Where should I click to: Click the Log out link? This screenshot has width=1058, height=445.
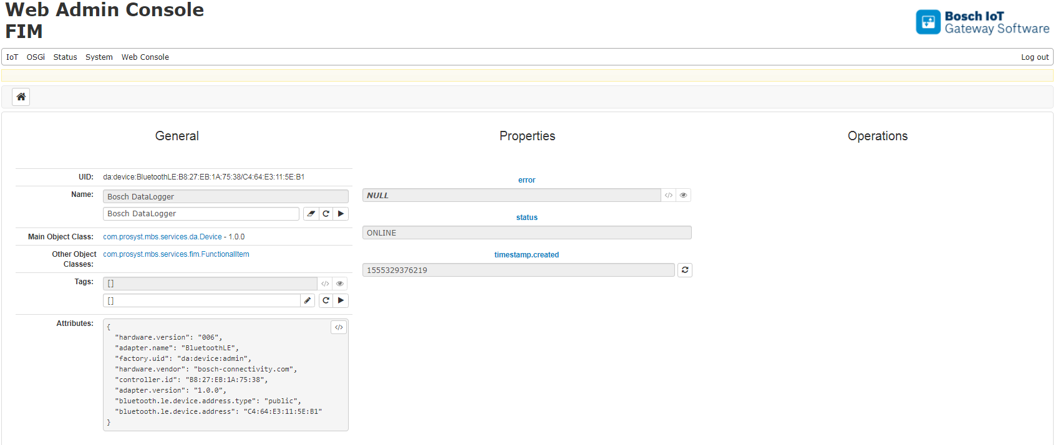1035,57
